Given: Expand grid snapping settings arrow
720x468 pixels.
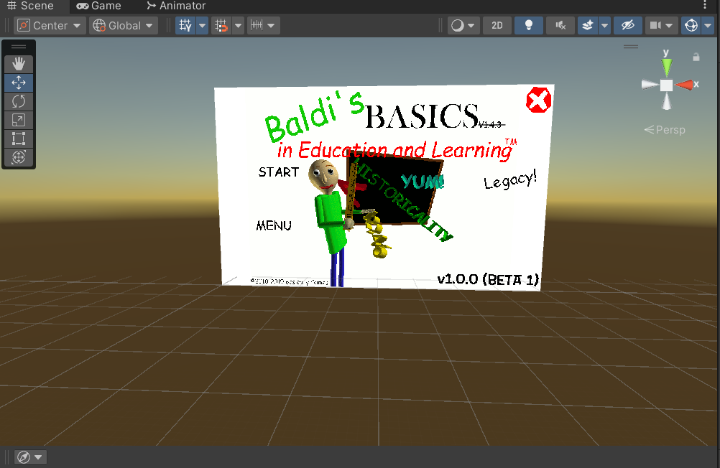Looking at the screenshot, I should pyautogui.click(x=238, y=26).
